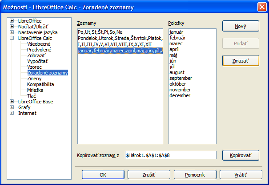Open the Tlač options page
Image resolution: width=269 pixels, height=185 pixels.
32,96
